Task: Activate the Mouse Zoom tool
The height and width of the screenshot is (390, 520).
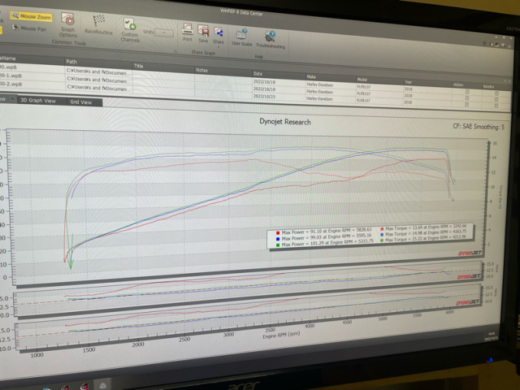Action: 31,16
